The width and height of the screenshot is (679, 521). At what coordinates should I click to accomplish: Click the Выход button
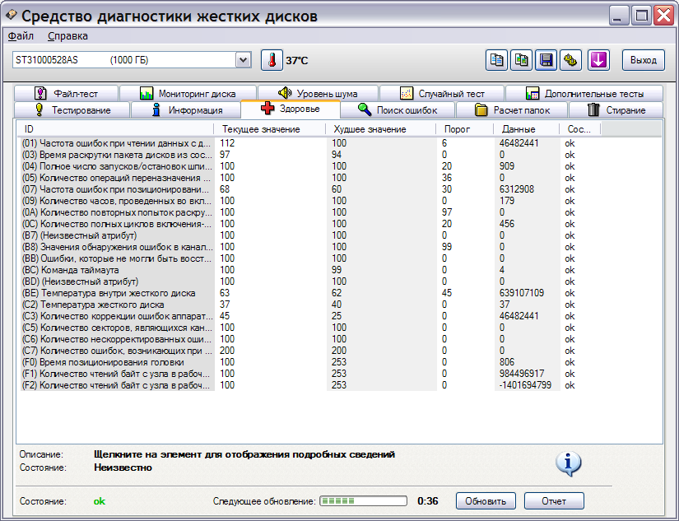click(x=644, y=60)
